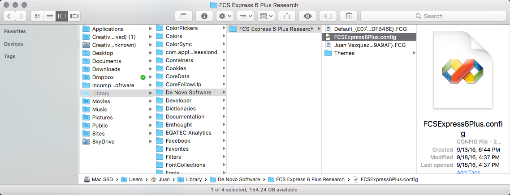Select the Dropbox folder

click(x=103, y=77)
